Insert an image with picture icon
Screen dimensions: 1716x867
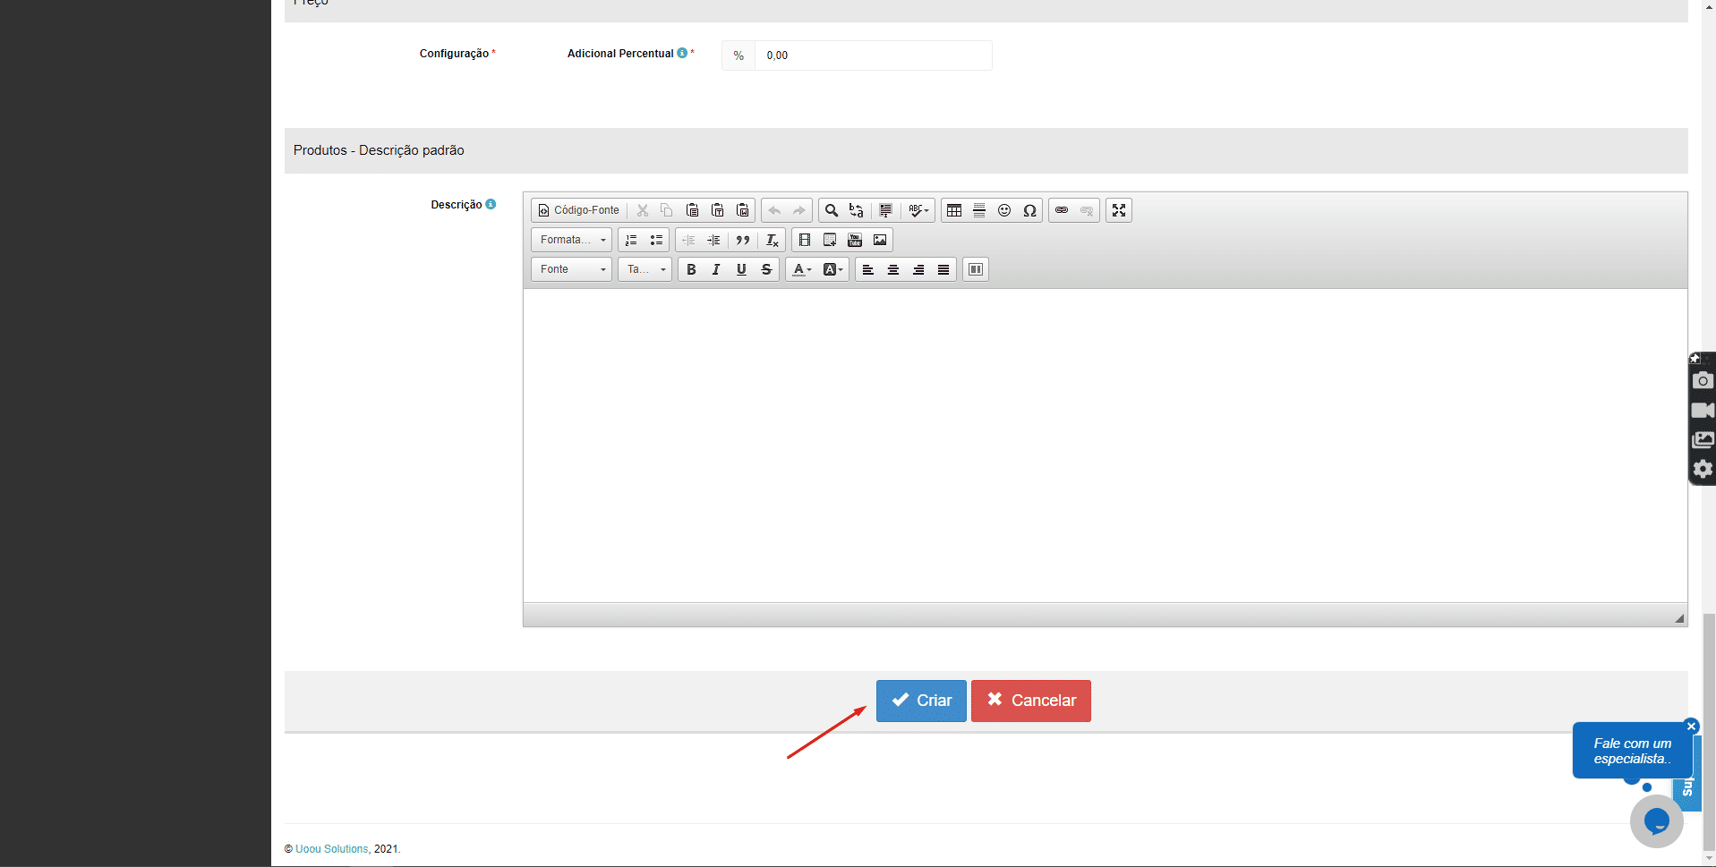coord(880,240)
